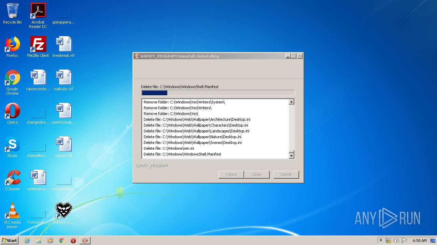Select martincheap document icon

tap(64, 114)
